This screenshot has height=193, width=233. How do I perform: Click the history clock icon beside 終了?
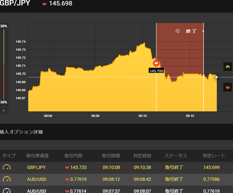coord(178,31)
